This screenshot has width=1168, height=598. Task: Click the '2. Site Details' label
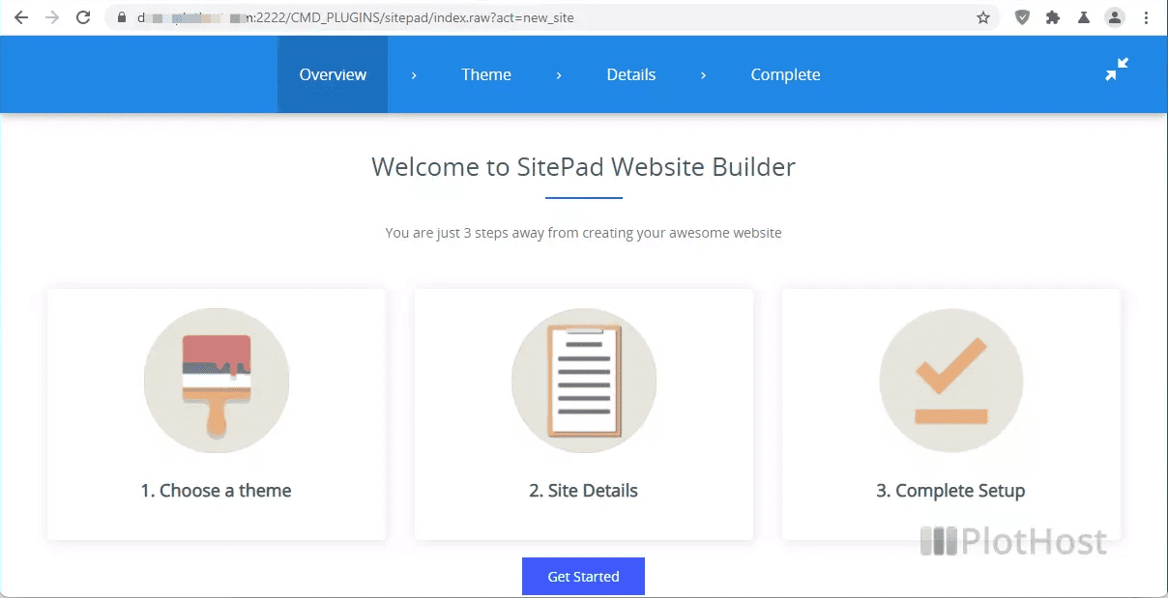click(x=583, y=491)
